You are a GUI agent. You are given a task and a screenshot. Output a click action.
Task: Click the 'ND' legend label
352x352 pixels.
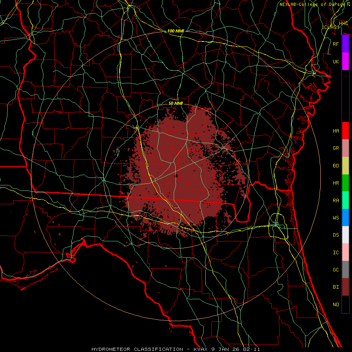pos(336,304)
